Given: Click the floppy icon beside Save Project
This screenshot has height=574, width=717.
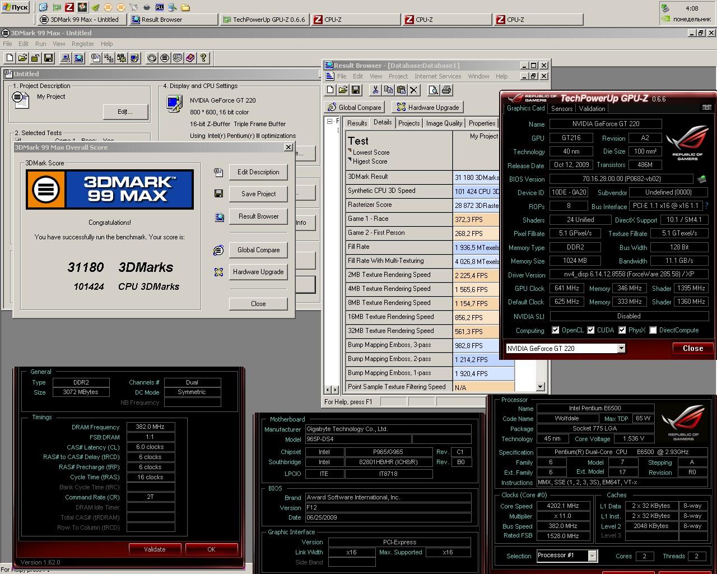Looking at the screenshot, I should point(218,194).
